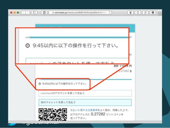The width and height of the screenshot is (170, 128).
Task: Close the Safari window red button
Action: click(11, 13)
